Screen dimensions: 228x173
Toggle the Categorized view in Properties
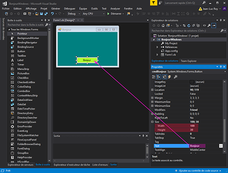pos(154,77)
